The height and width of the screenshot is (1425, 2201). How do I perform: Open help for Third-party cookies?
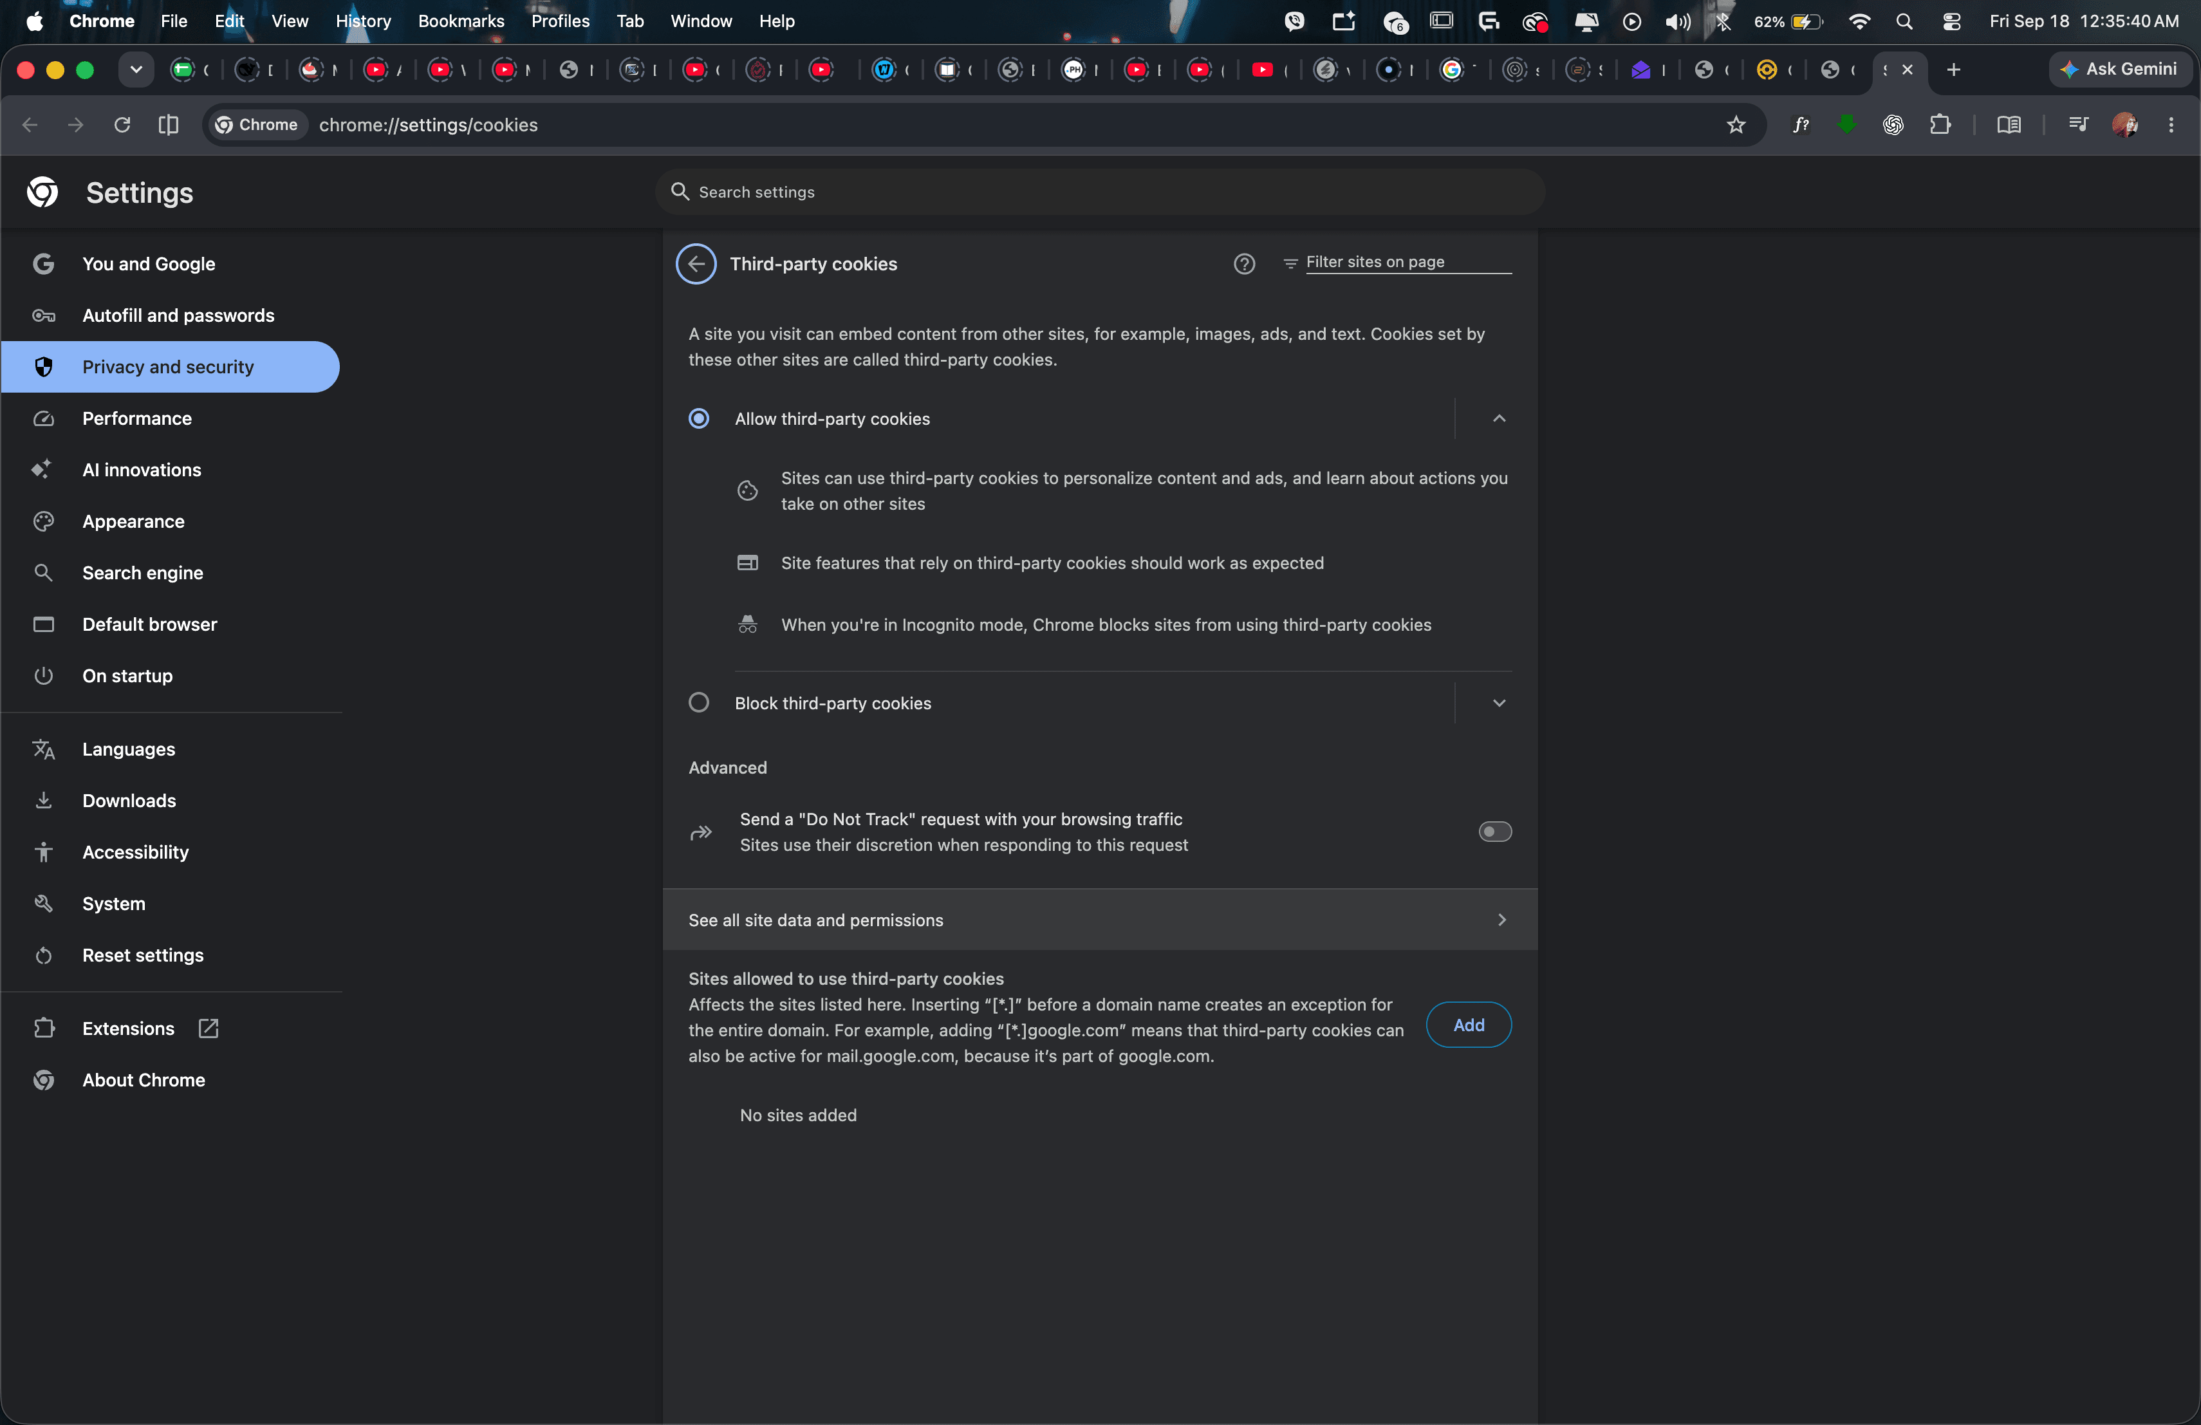[1245, 265]
